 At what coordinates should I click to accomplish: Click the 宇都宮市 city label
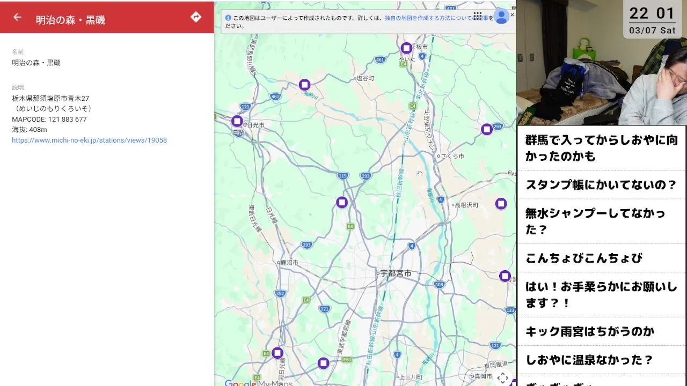tap(396, 273)
